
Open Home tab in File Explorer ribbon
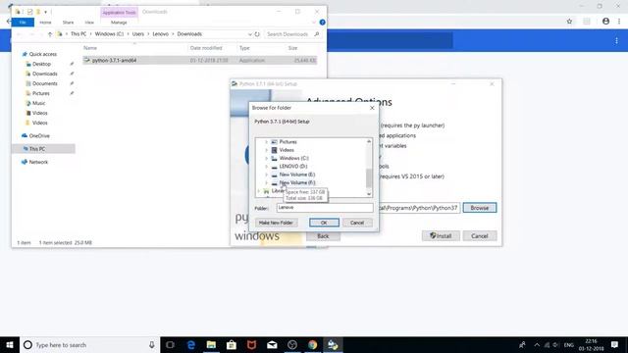45,23
